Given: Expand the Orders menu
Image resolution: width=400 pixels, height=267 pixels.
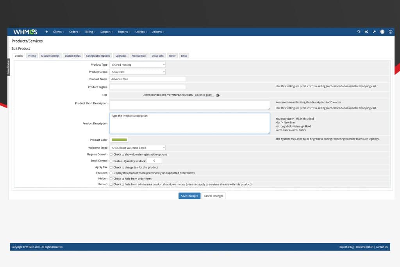Looking at the screenshot, I should coord(75,32).
